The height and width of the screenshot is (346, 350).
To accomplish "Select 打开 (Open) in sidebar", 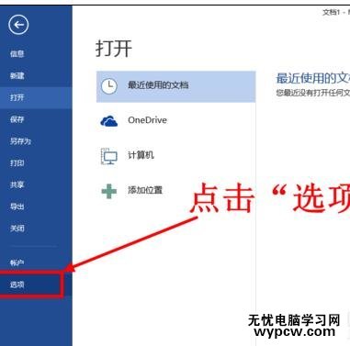I will (x=36, y=97).
